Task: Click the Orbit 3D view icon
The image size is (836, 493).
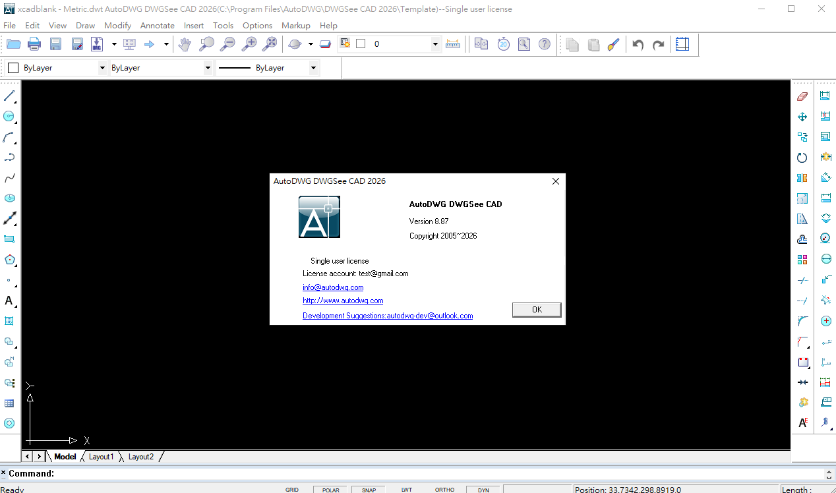Action: coord(295,44)
